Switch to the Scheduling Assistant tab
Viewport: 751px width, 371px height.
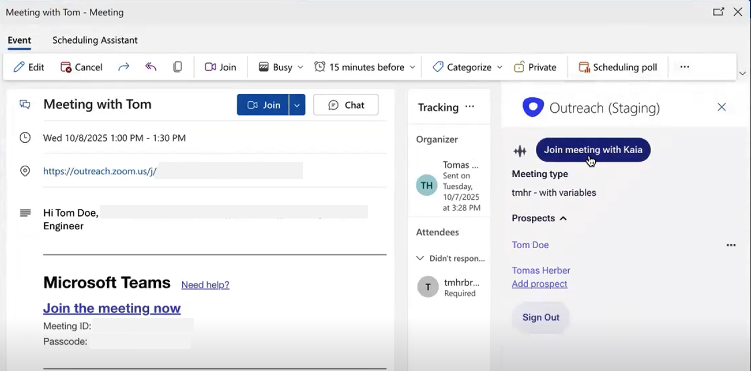click(95, 40)
